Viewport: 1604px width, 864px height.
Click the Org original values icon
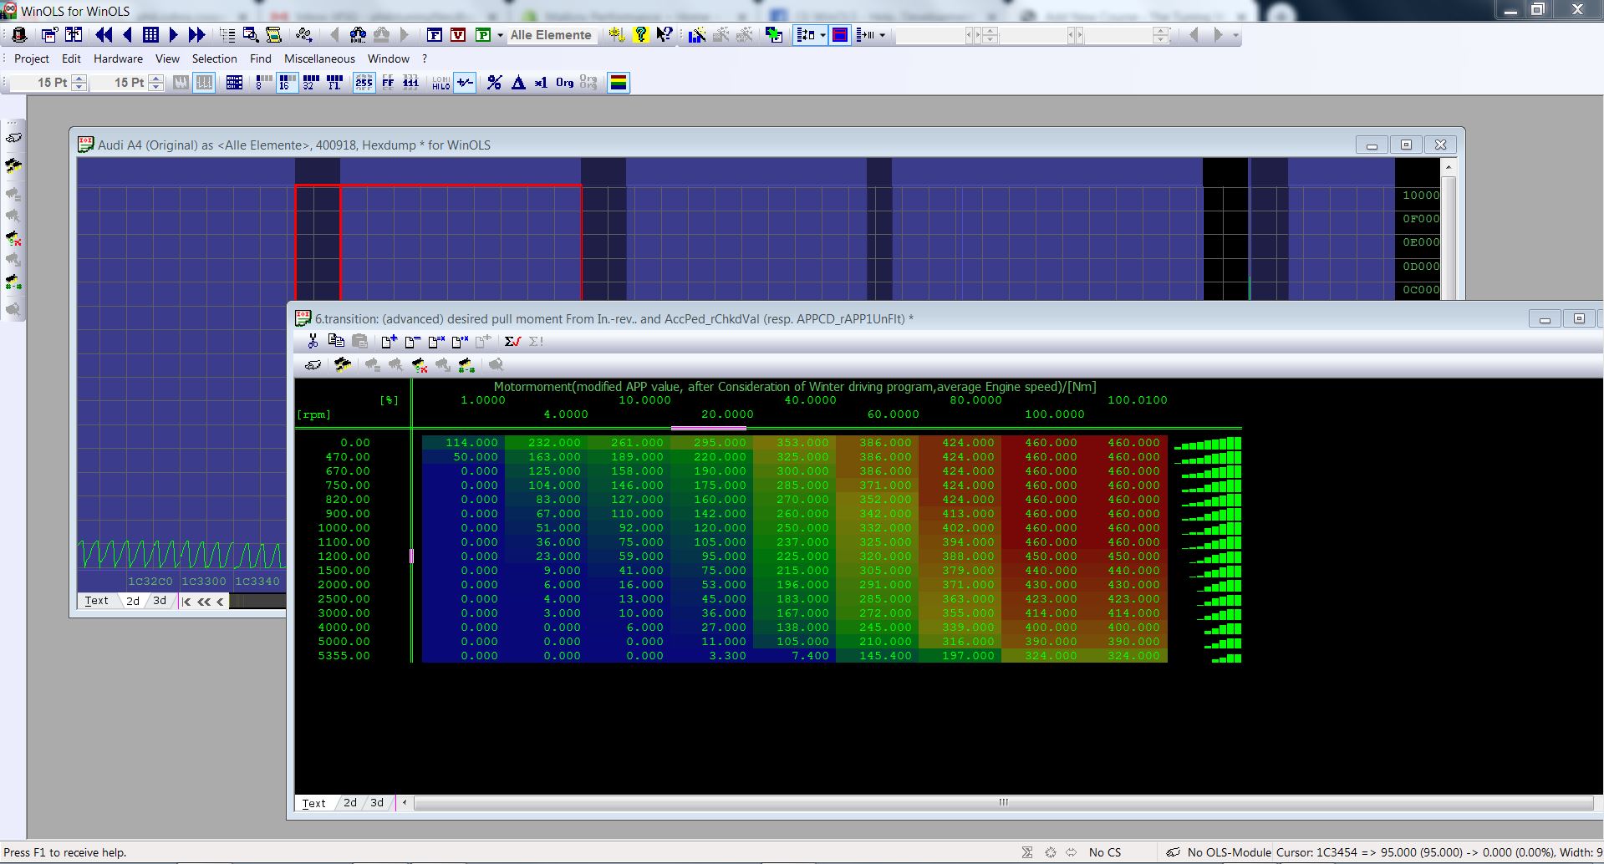[x=565, y=83]
